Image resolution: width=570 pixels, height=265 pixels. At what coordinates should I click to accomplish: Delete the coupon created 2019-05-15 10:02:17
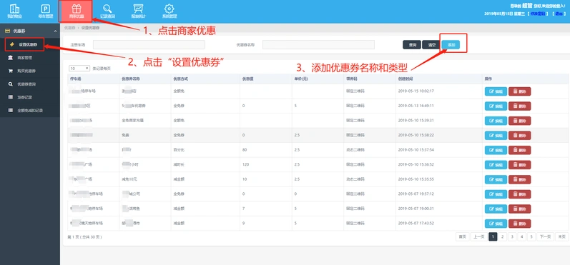519,91
